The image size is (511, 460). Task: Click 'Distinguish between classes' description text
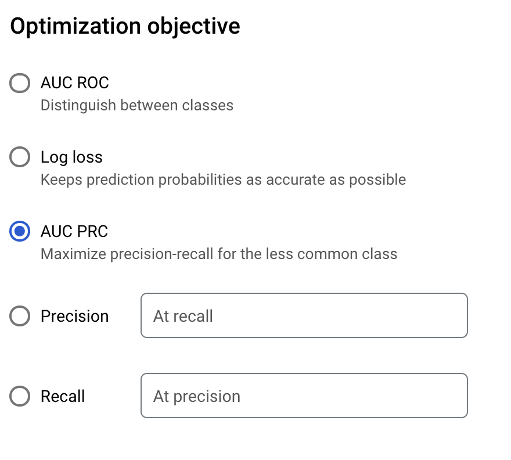[x=136, y=105]
